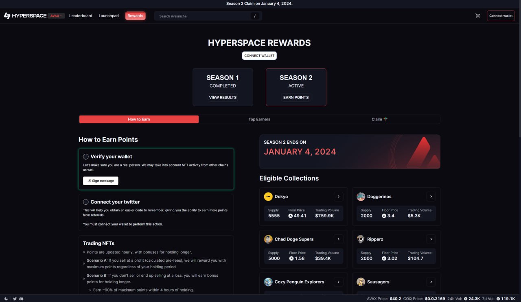Click the Dokyo supply value 5555
The image size is (521, 302).
tap(274, 216)
